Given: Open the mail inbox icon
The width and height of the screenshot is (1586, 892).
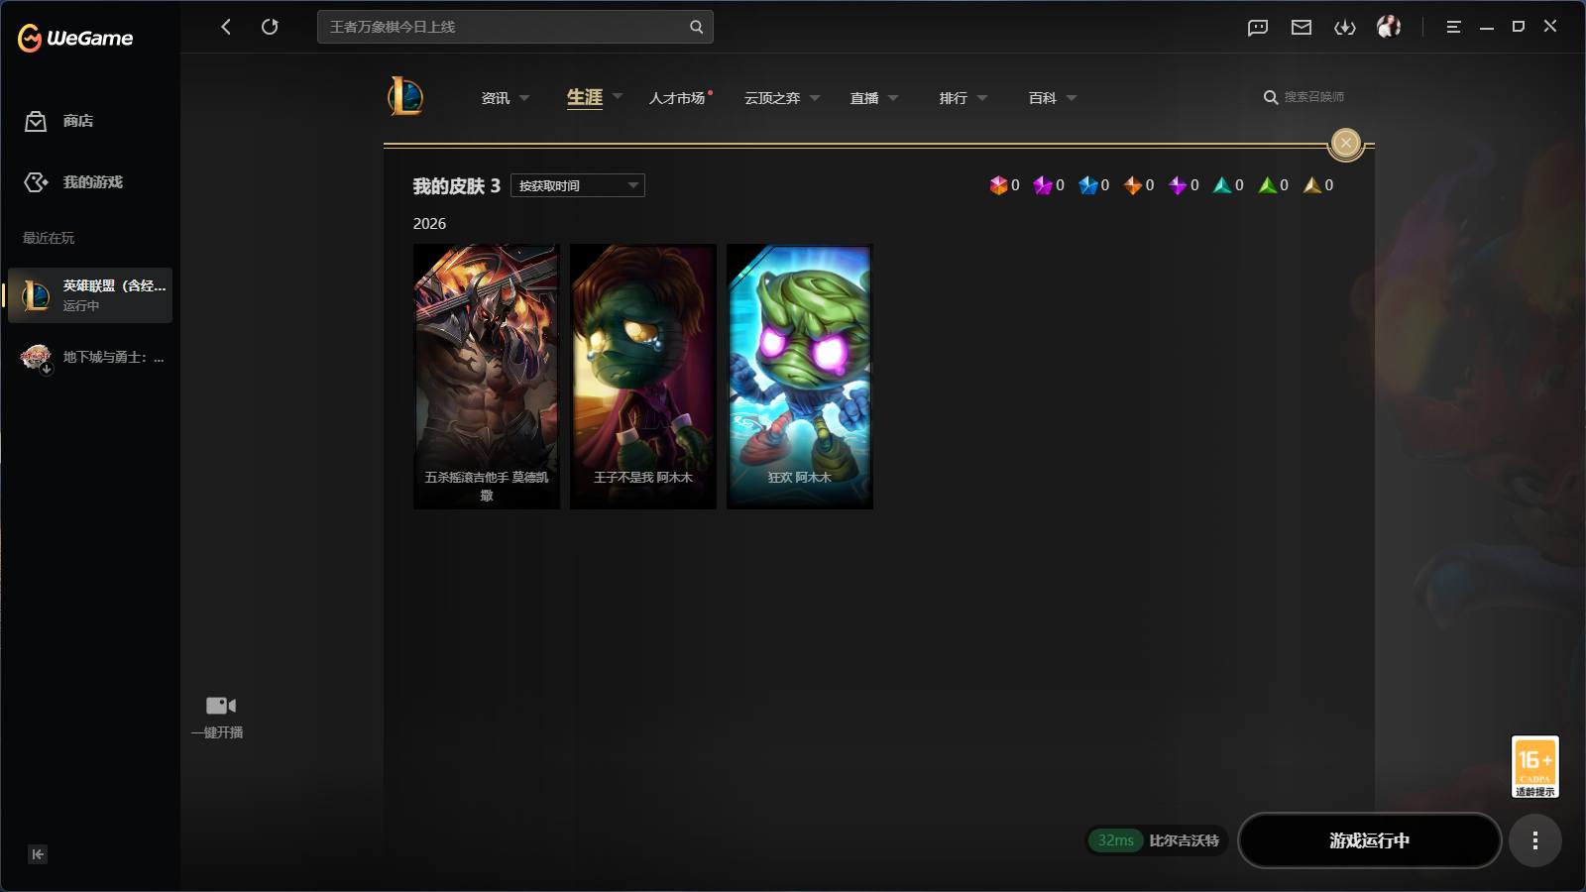Looking at the screenshot, I should pyautogui.click(x=1302, y=27).
